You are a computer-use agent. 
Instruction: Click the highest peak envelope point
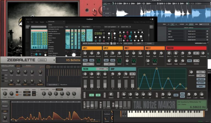click(x=157, y=69)
